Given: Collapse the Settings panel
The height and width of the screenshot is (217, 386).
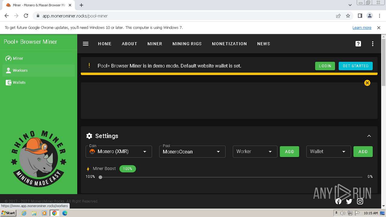Looking at the screenshot, I should (x=369, y=136).
